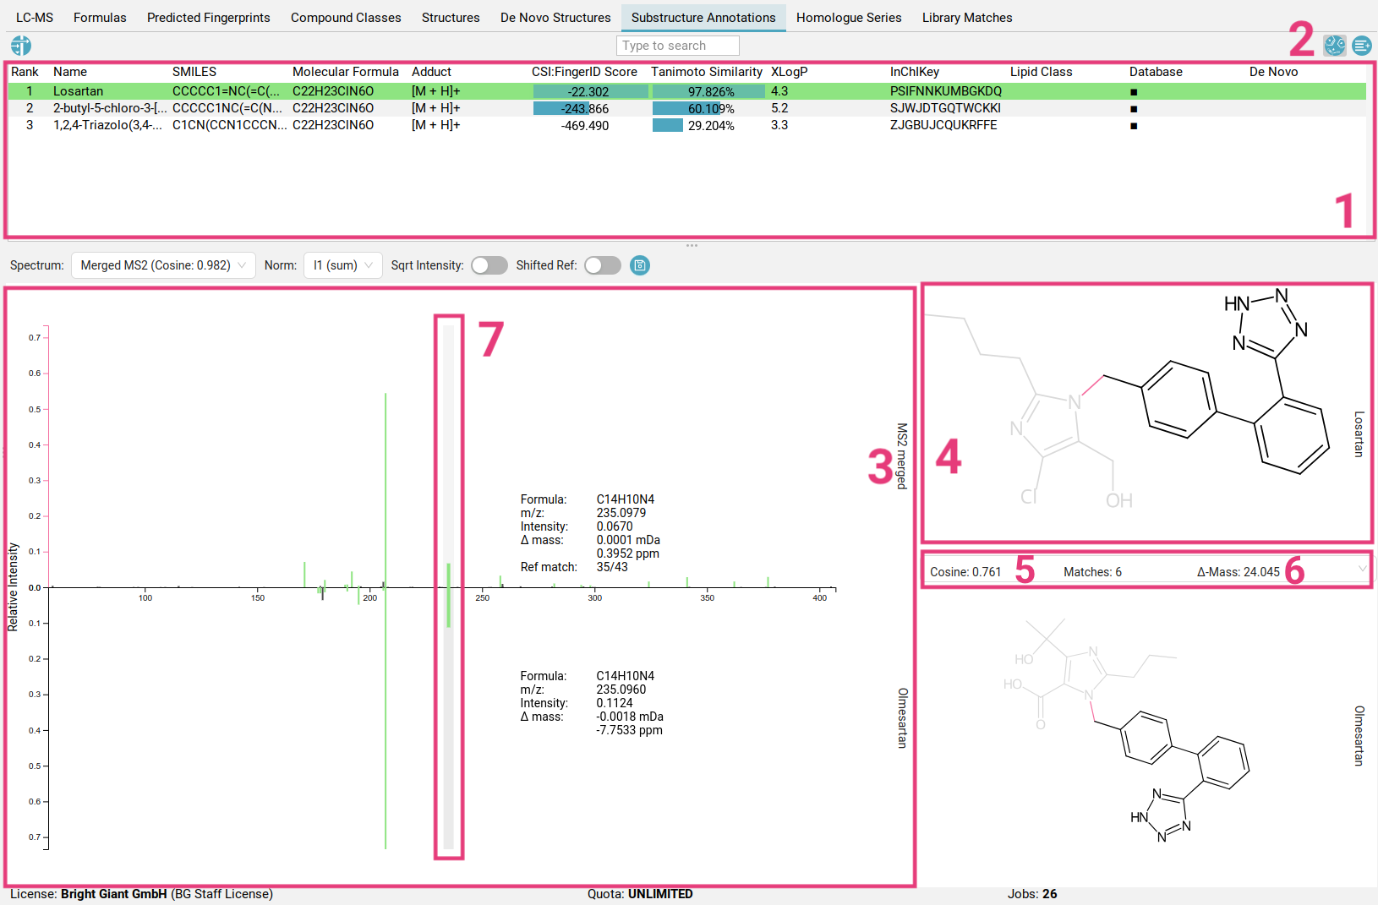Click the database marker in the 2-butyl-5-chloro row
Viewport: 1378px width, 905px height.
click(1134, 109)
